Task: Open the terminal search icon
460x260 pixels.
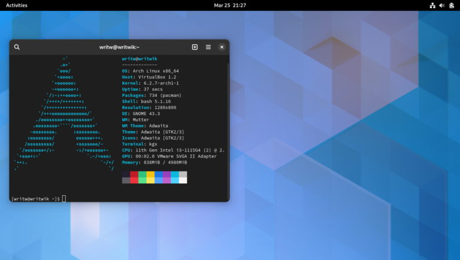Action: point(17,47)
